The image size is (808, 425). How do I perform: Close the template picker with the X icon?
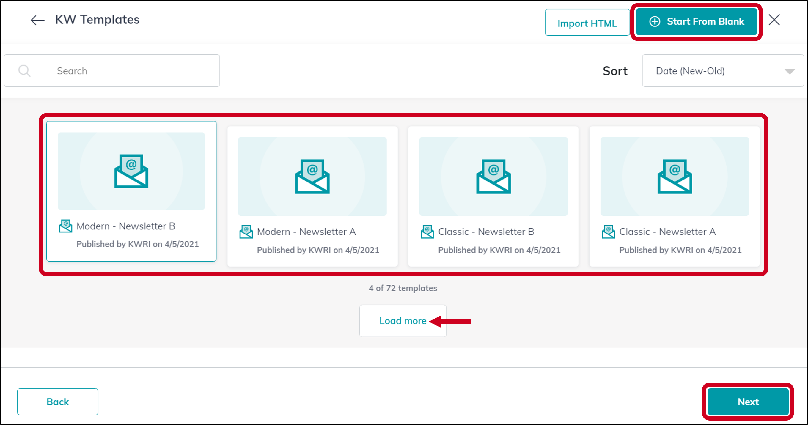pyautogui.click(x=774, y=20)
